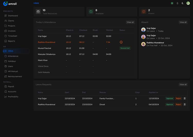This screenshot has width=193, height=137.
Task: Delete Vraj Gajjar's leave request
Action: click(185, 98)
